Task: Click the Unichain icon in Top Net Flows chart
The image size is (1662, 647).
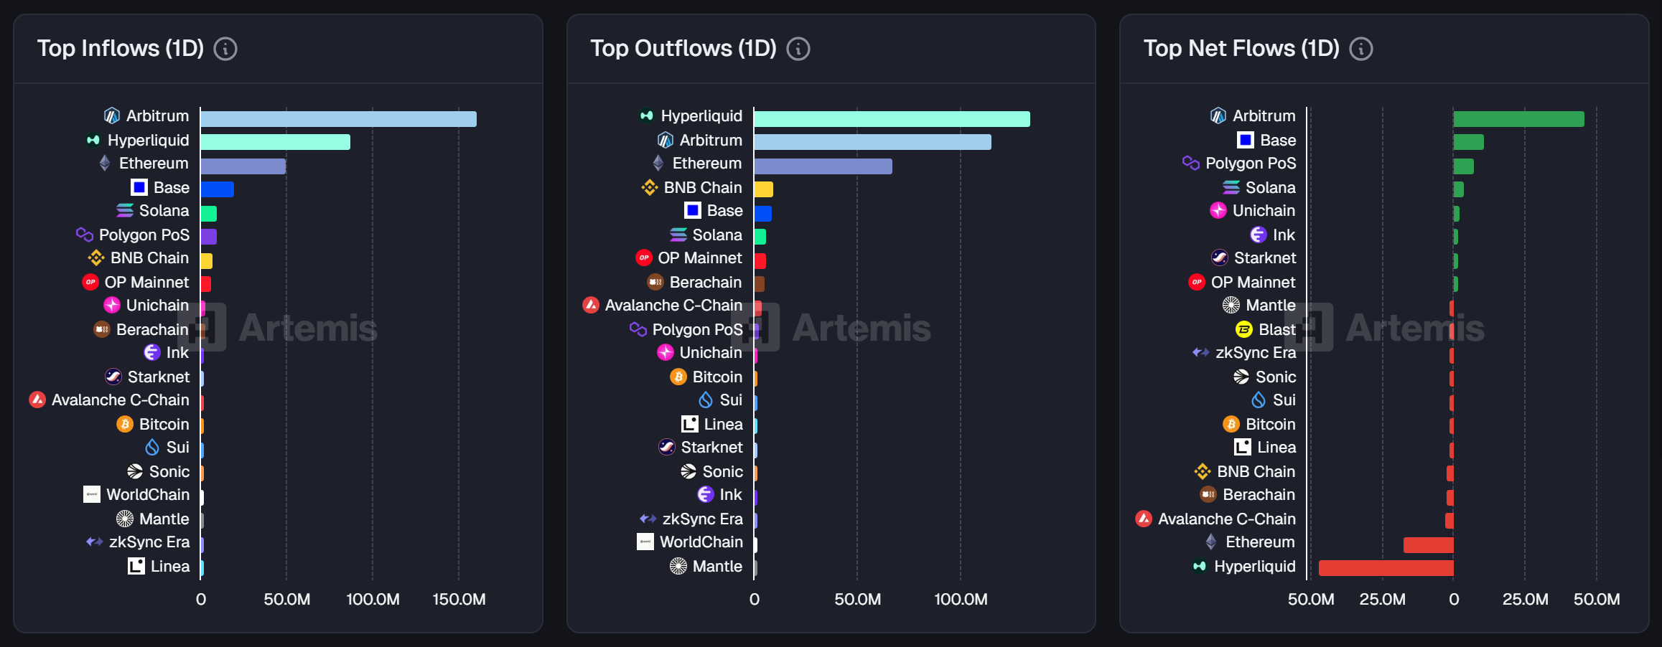Action: pos(1218,210)
